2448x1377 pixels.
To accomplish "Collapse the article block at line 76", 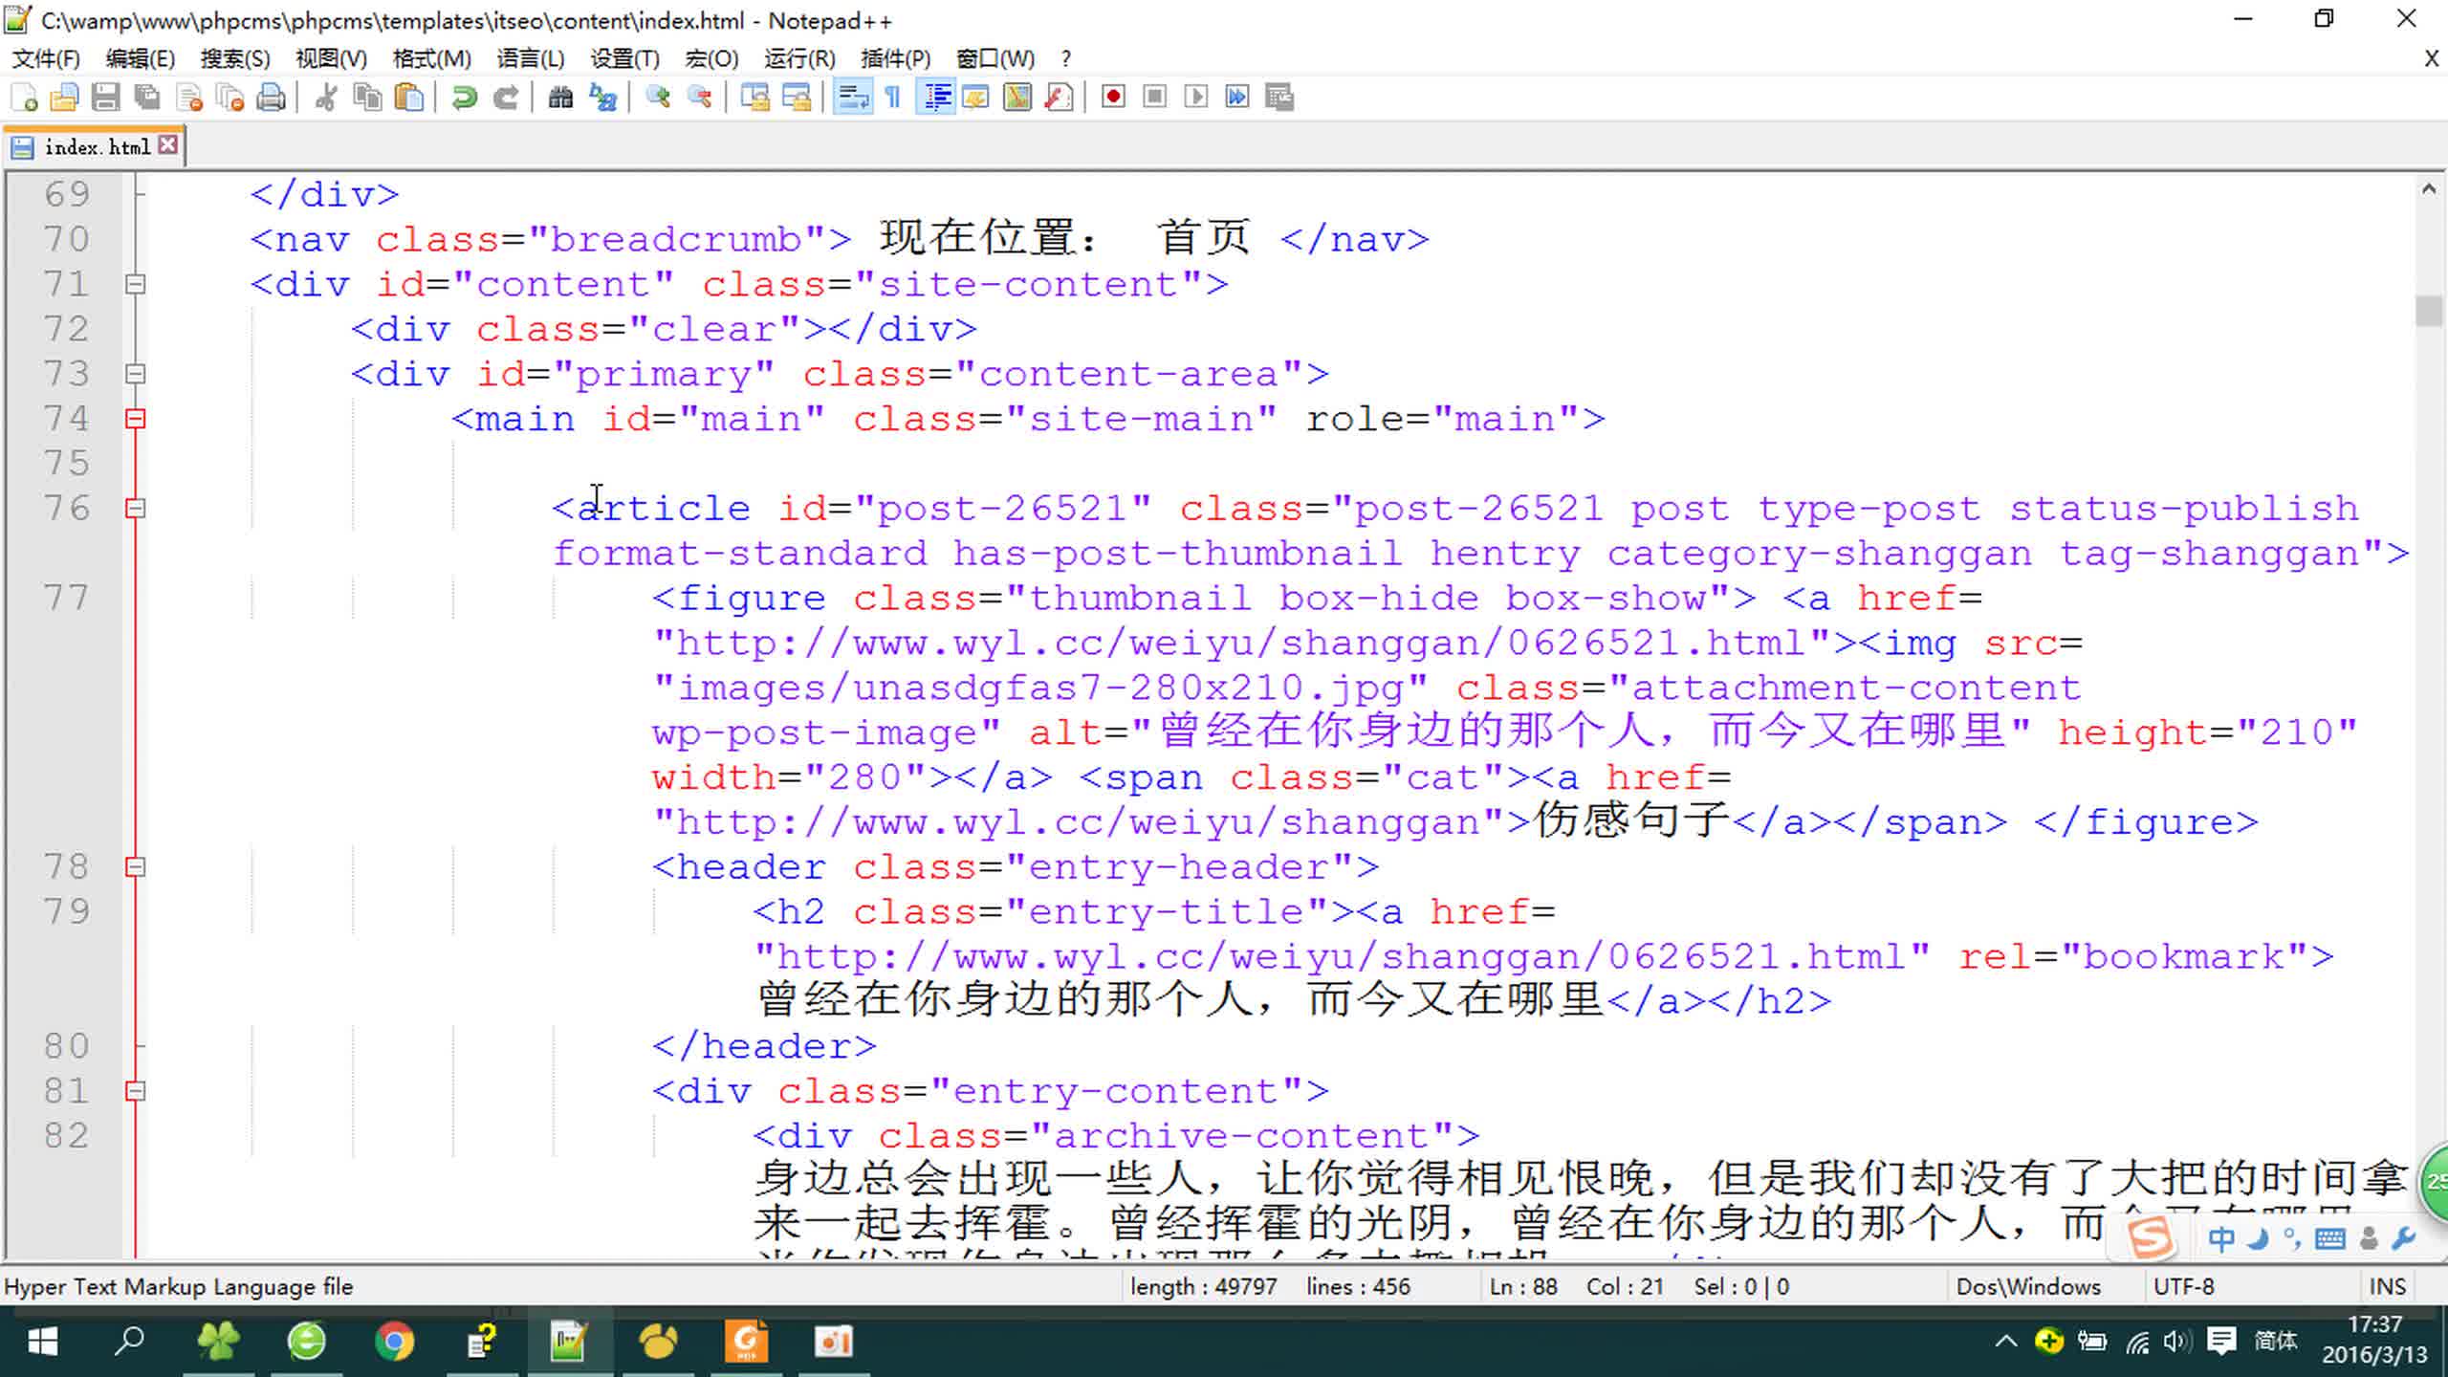I will 136,509.
